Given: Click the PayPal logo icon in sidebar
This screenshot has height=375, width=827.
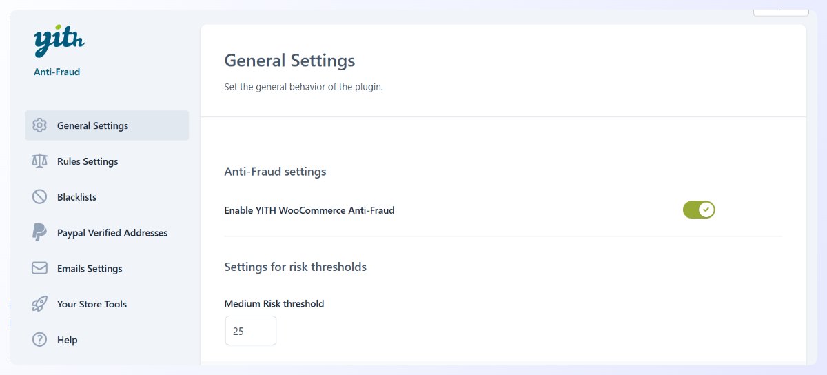Looking at the screenshot, I should 39,232.
